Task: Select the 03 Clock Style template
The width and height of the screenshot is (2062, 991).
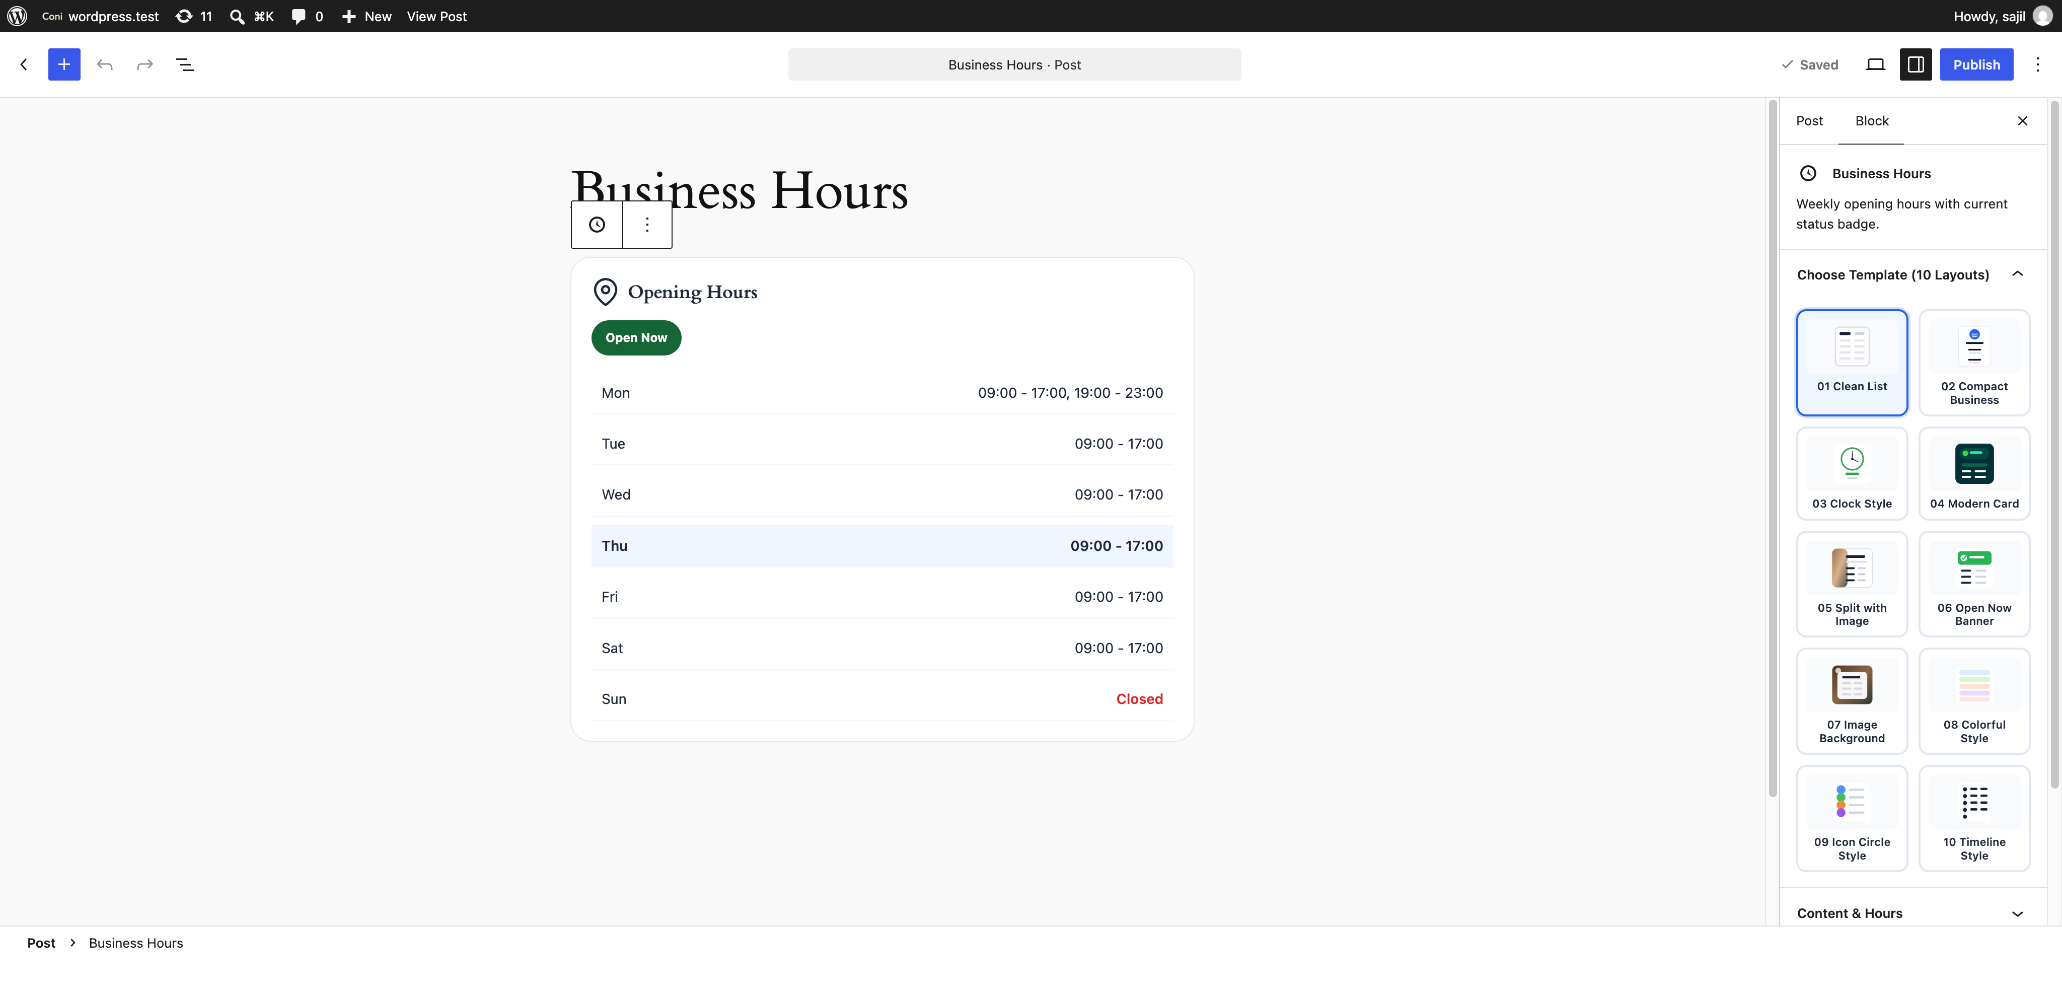Action: 1852,473
